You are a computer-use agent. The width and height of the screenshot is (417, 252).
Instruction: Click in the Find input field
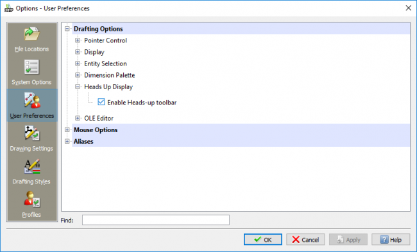[156, 220]
